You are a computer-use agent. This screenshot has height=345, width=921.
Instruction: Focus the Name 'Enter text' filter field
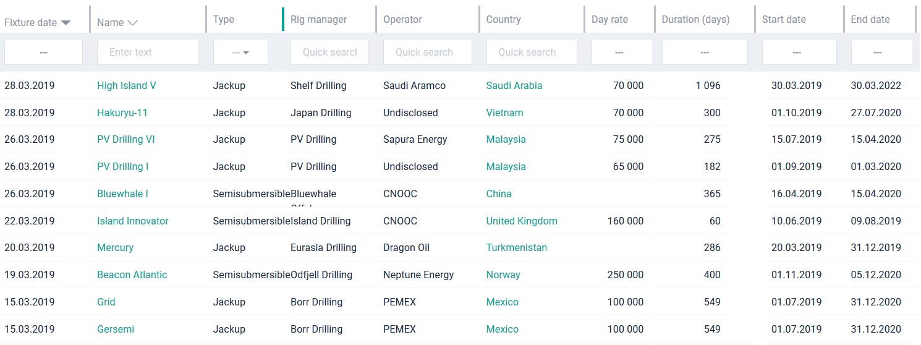[x=148, y=53]
